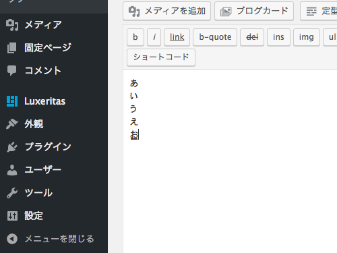Image resolution: width=337 pixels, height=253 pixels.
Task: Click the line containing え in editor
Action: (x=134, y=122)
